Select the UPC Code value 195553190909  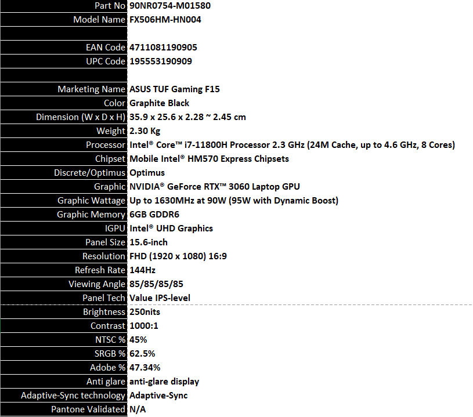pos(160,61)
